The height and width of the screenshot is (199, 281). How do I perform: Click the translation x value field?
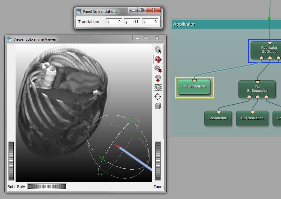pos(114,22)
